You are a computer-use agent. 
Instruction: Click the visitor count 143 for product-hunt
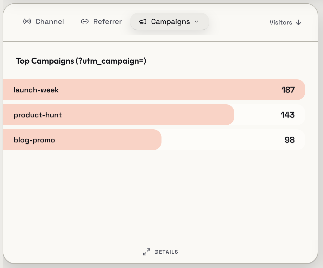(288, 115)
